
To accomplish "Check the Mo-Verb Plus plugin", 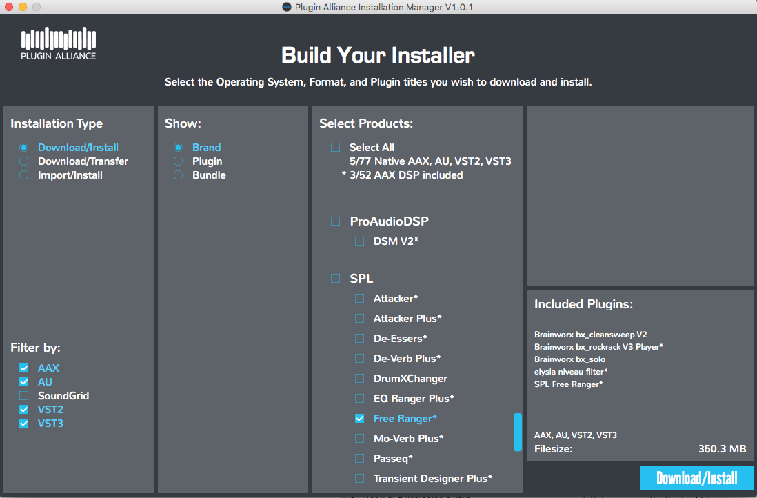I will [360, 439].
